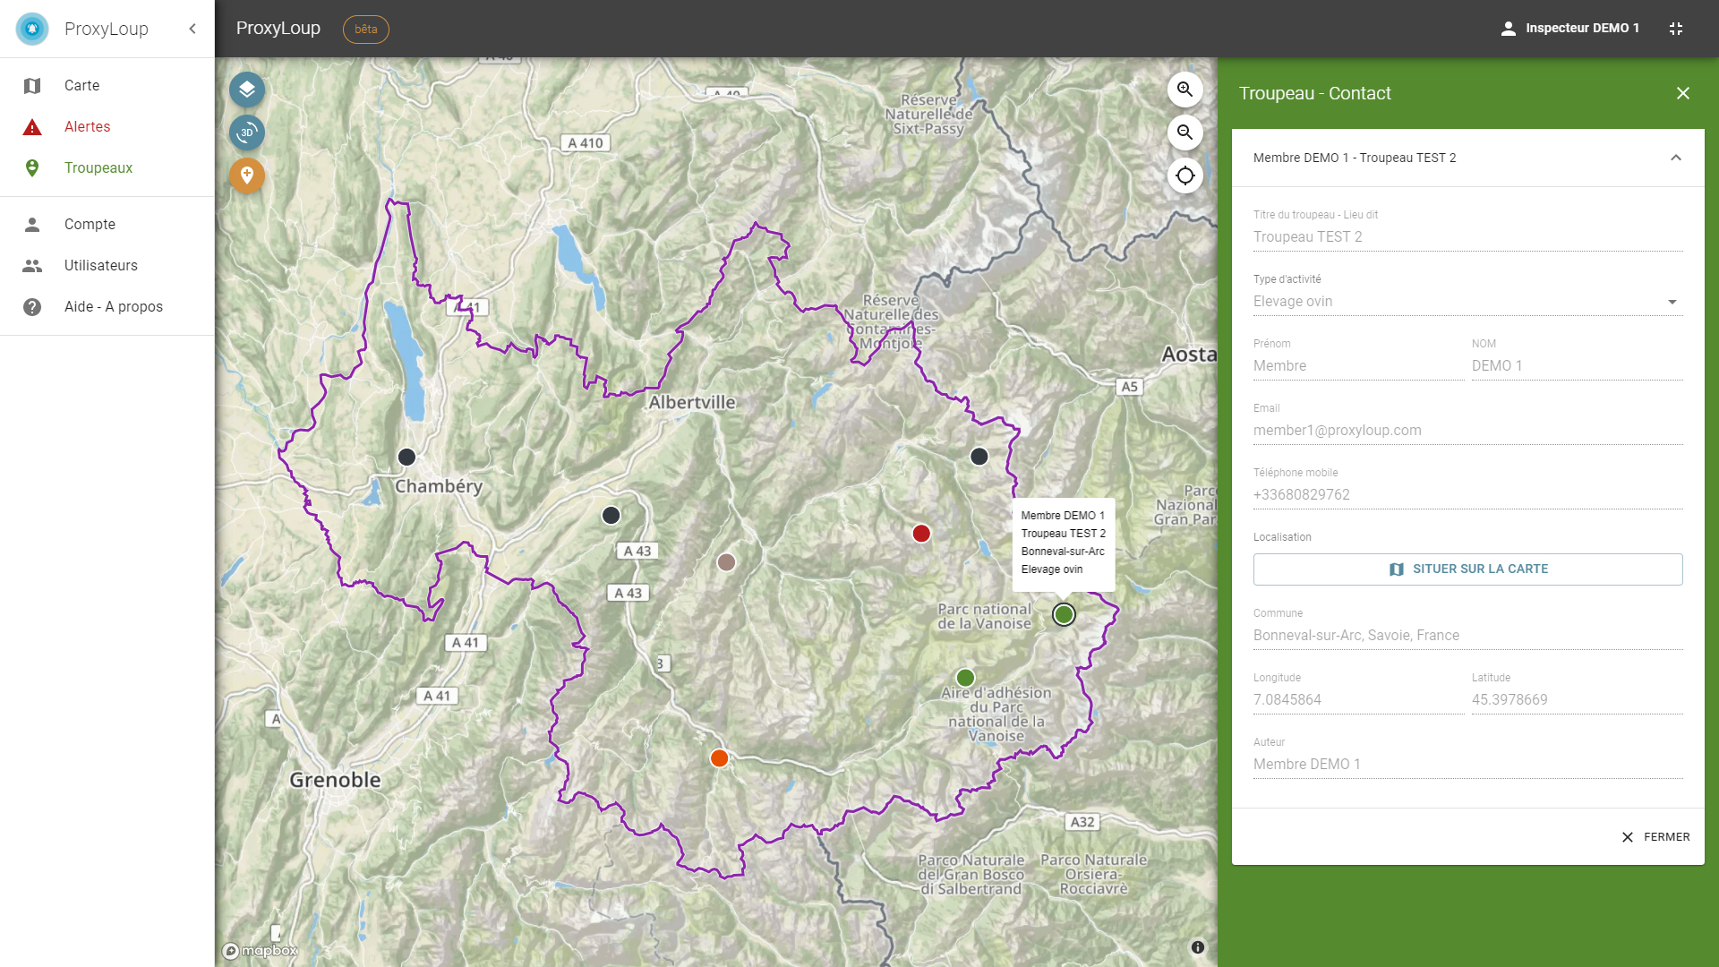This screenshot has width=1719, height=967.
Task: Click the FERMER button
Action: pyautogui.click(x=1655, y=837)
